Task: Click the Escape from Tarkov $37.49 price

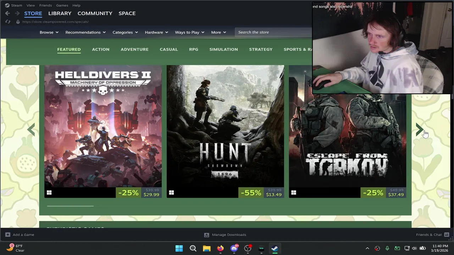Action: click(x=396, y=194)
